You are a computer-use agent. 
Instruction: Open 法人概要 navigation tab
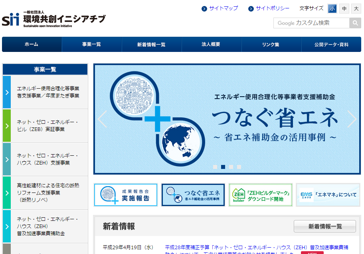tap(212, 44)
